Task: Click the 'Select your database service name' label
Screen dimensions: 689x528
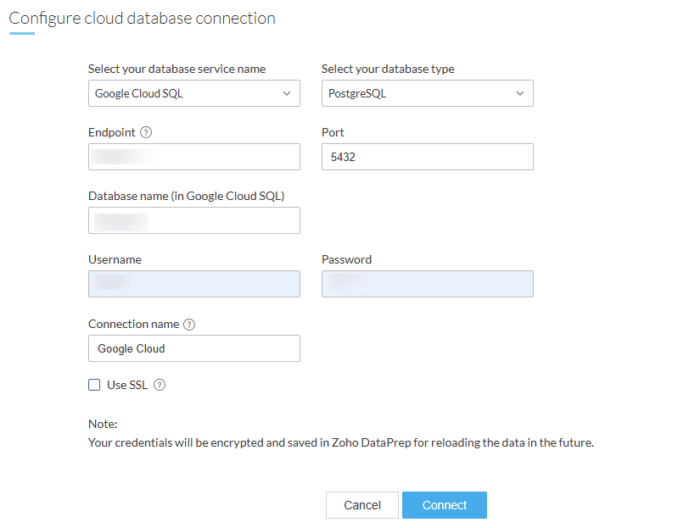Action: click(x=176, y=69)
